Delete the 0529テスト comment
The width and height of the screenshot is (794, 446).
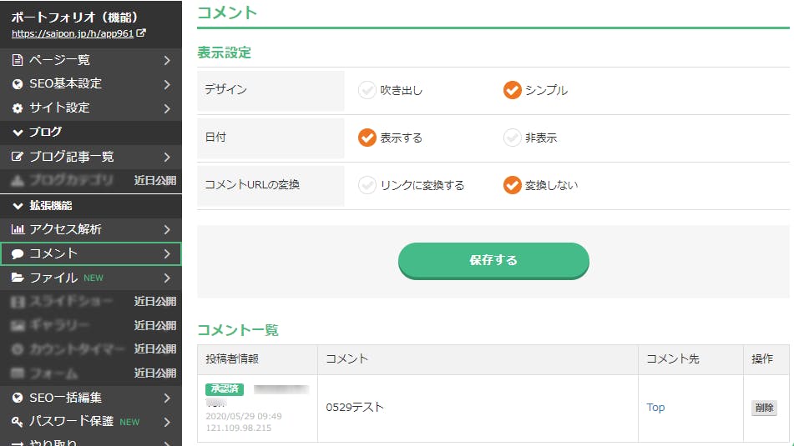coord(764,408)
